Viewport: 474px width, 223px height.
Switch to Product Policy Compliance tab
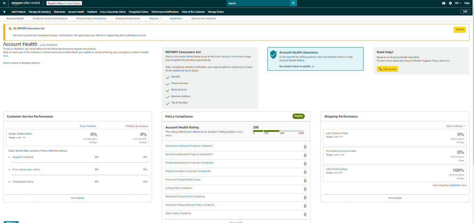click(x=91, y=18)
